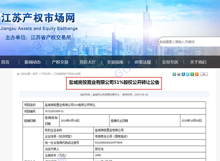Click the 挂牌日期 label cell
220x161 pixels.
coord(33,121)
